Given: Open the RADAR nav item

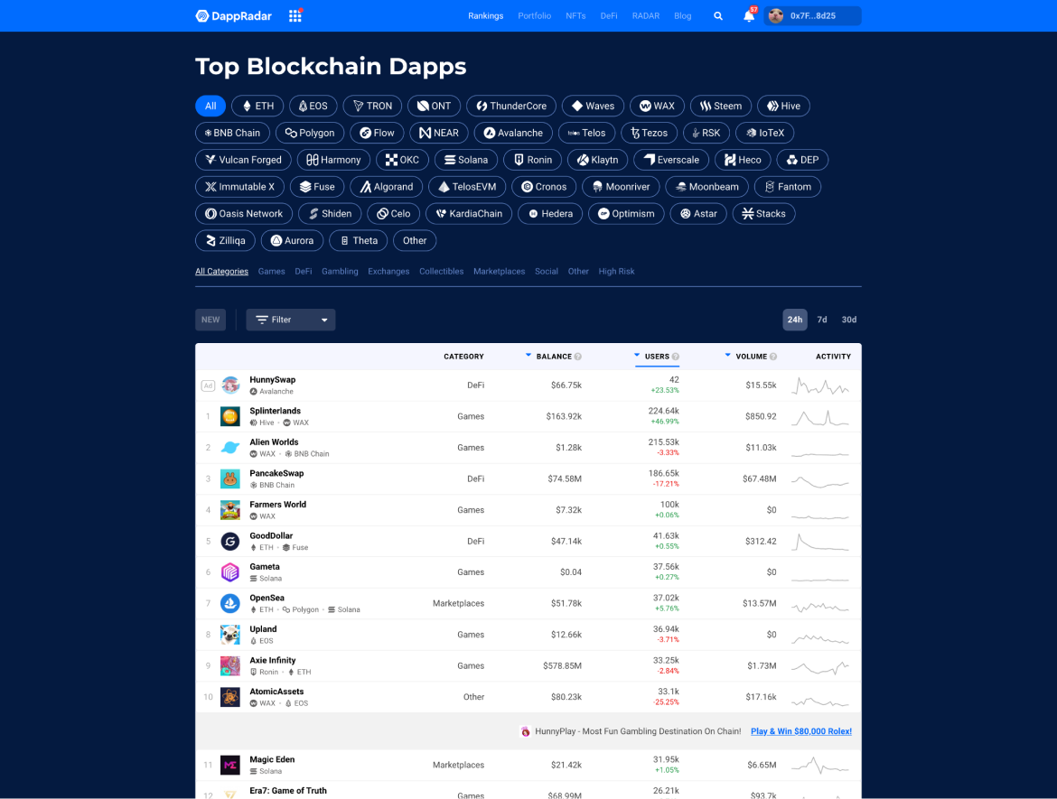Looking at the screenshot, I should [646, 15].
